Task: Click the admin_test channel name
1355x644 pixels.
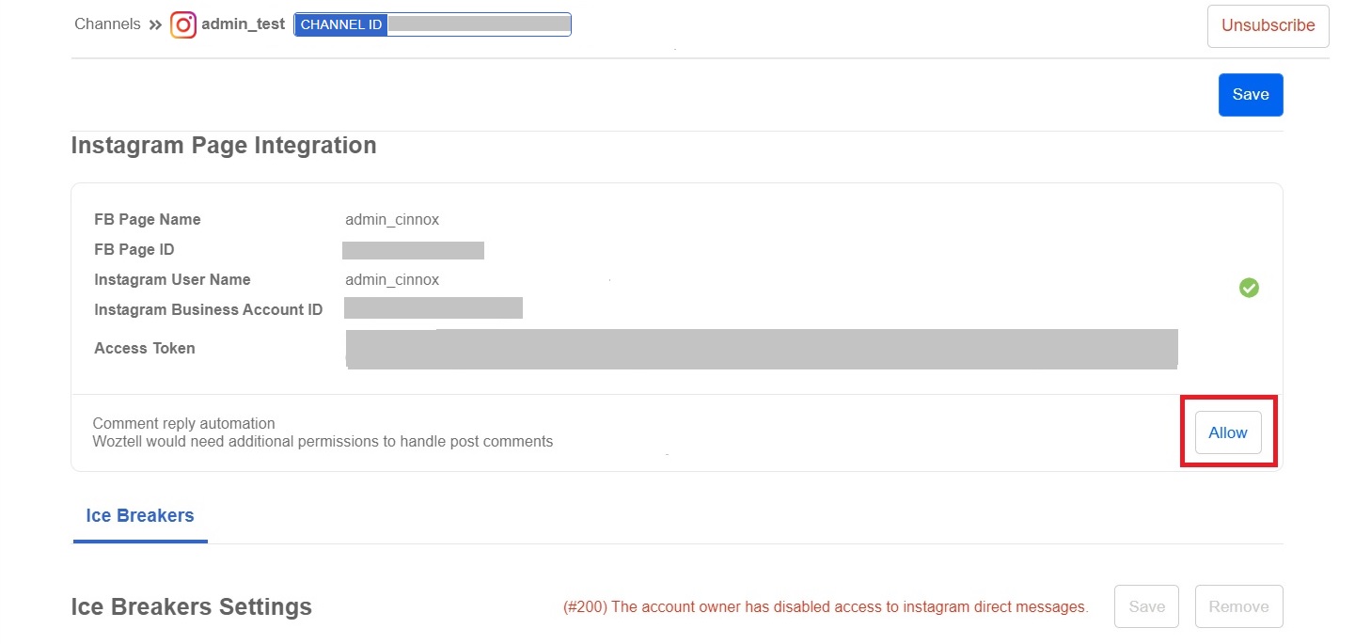Action: [243, 24]
